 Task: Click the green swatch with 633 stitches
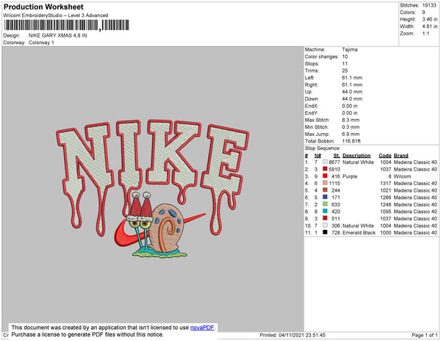point(325,204)
